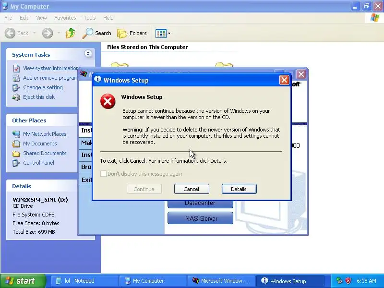Image resolution: width=384 pixels, height=288 pixels.
Task: Open the View menu
Action: 41,18
